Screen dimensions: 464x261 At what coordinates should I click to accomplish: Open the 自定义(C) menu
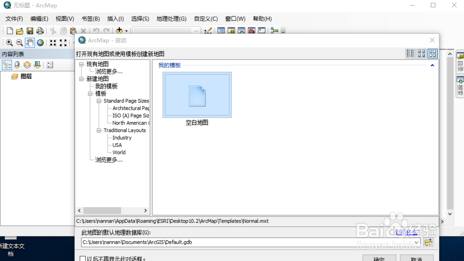206,19
